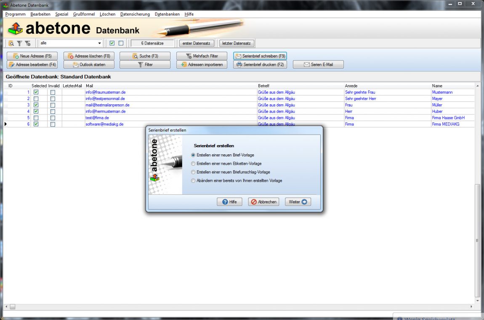Viewport: 484px width, 320px height.
Task: Select the filter funnel icon
Action: pyautogui.click(x=19, y=43)
